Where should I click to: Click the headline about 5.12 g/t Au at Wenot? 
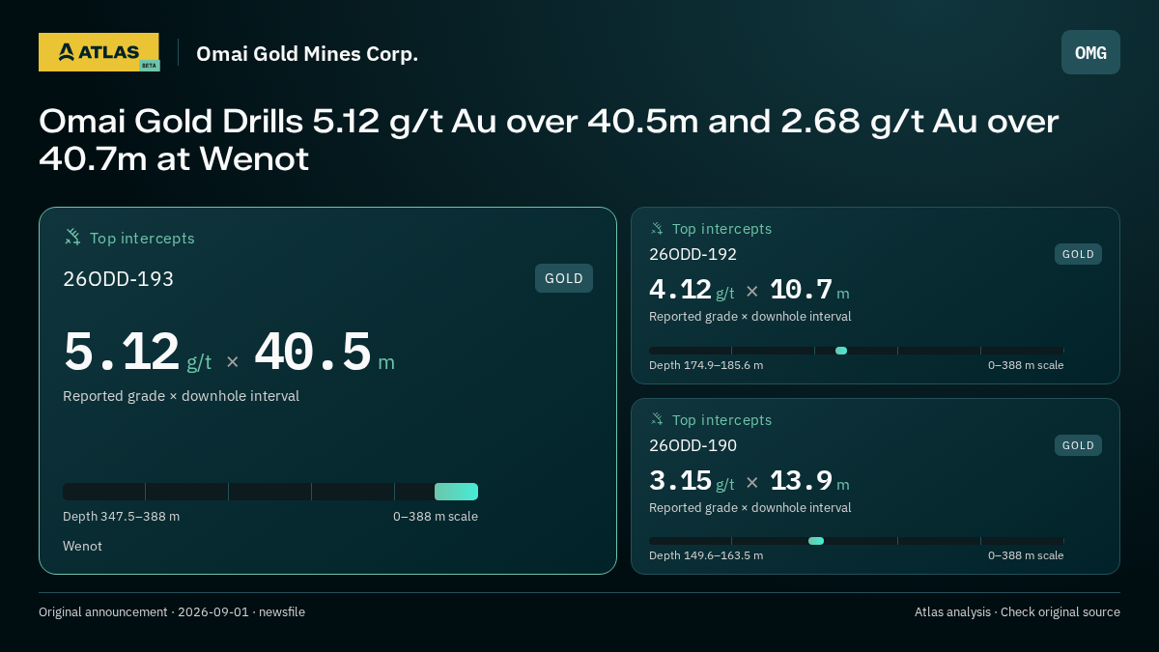click(x=549, y=140)
